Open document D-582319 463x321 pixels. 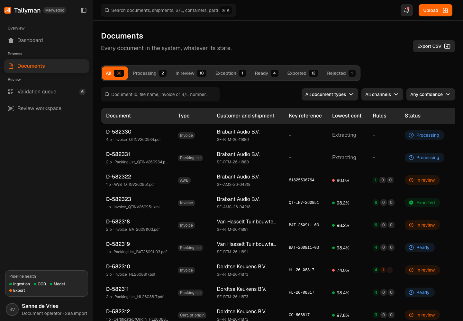click(118, 244)
